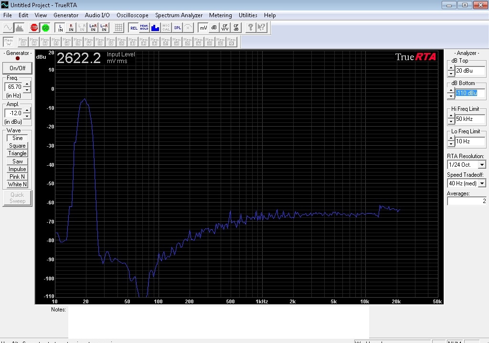The height and width of the screenshot is (343, 489).
Task: Open the Edit menu
Action: [23, 15]
